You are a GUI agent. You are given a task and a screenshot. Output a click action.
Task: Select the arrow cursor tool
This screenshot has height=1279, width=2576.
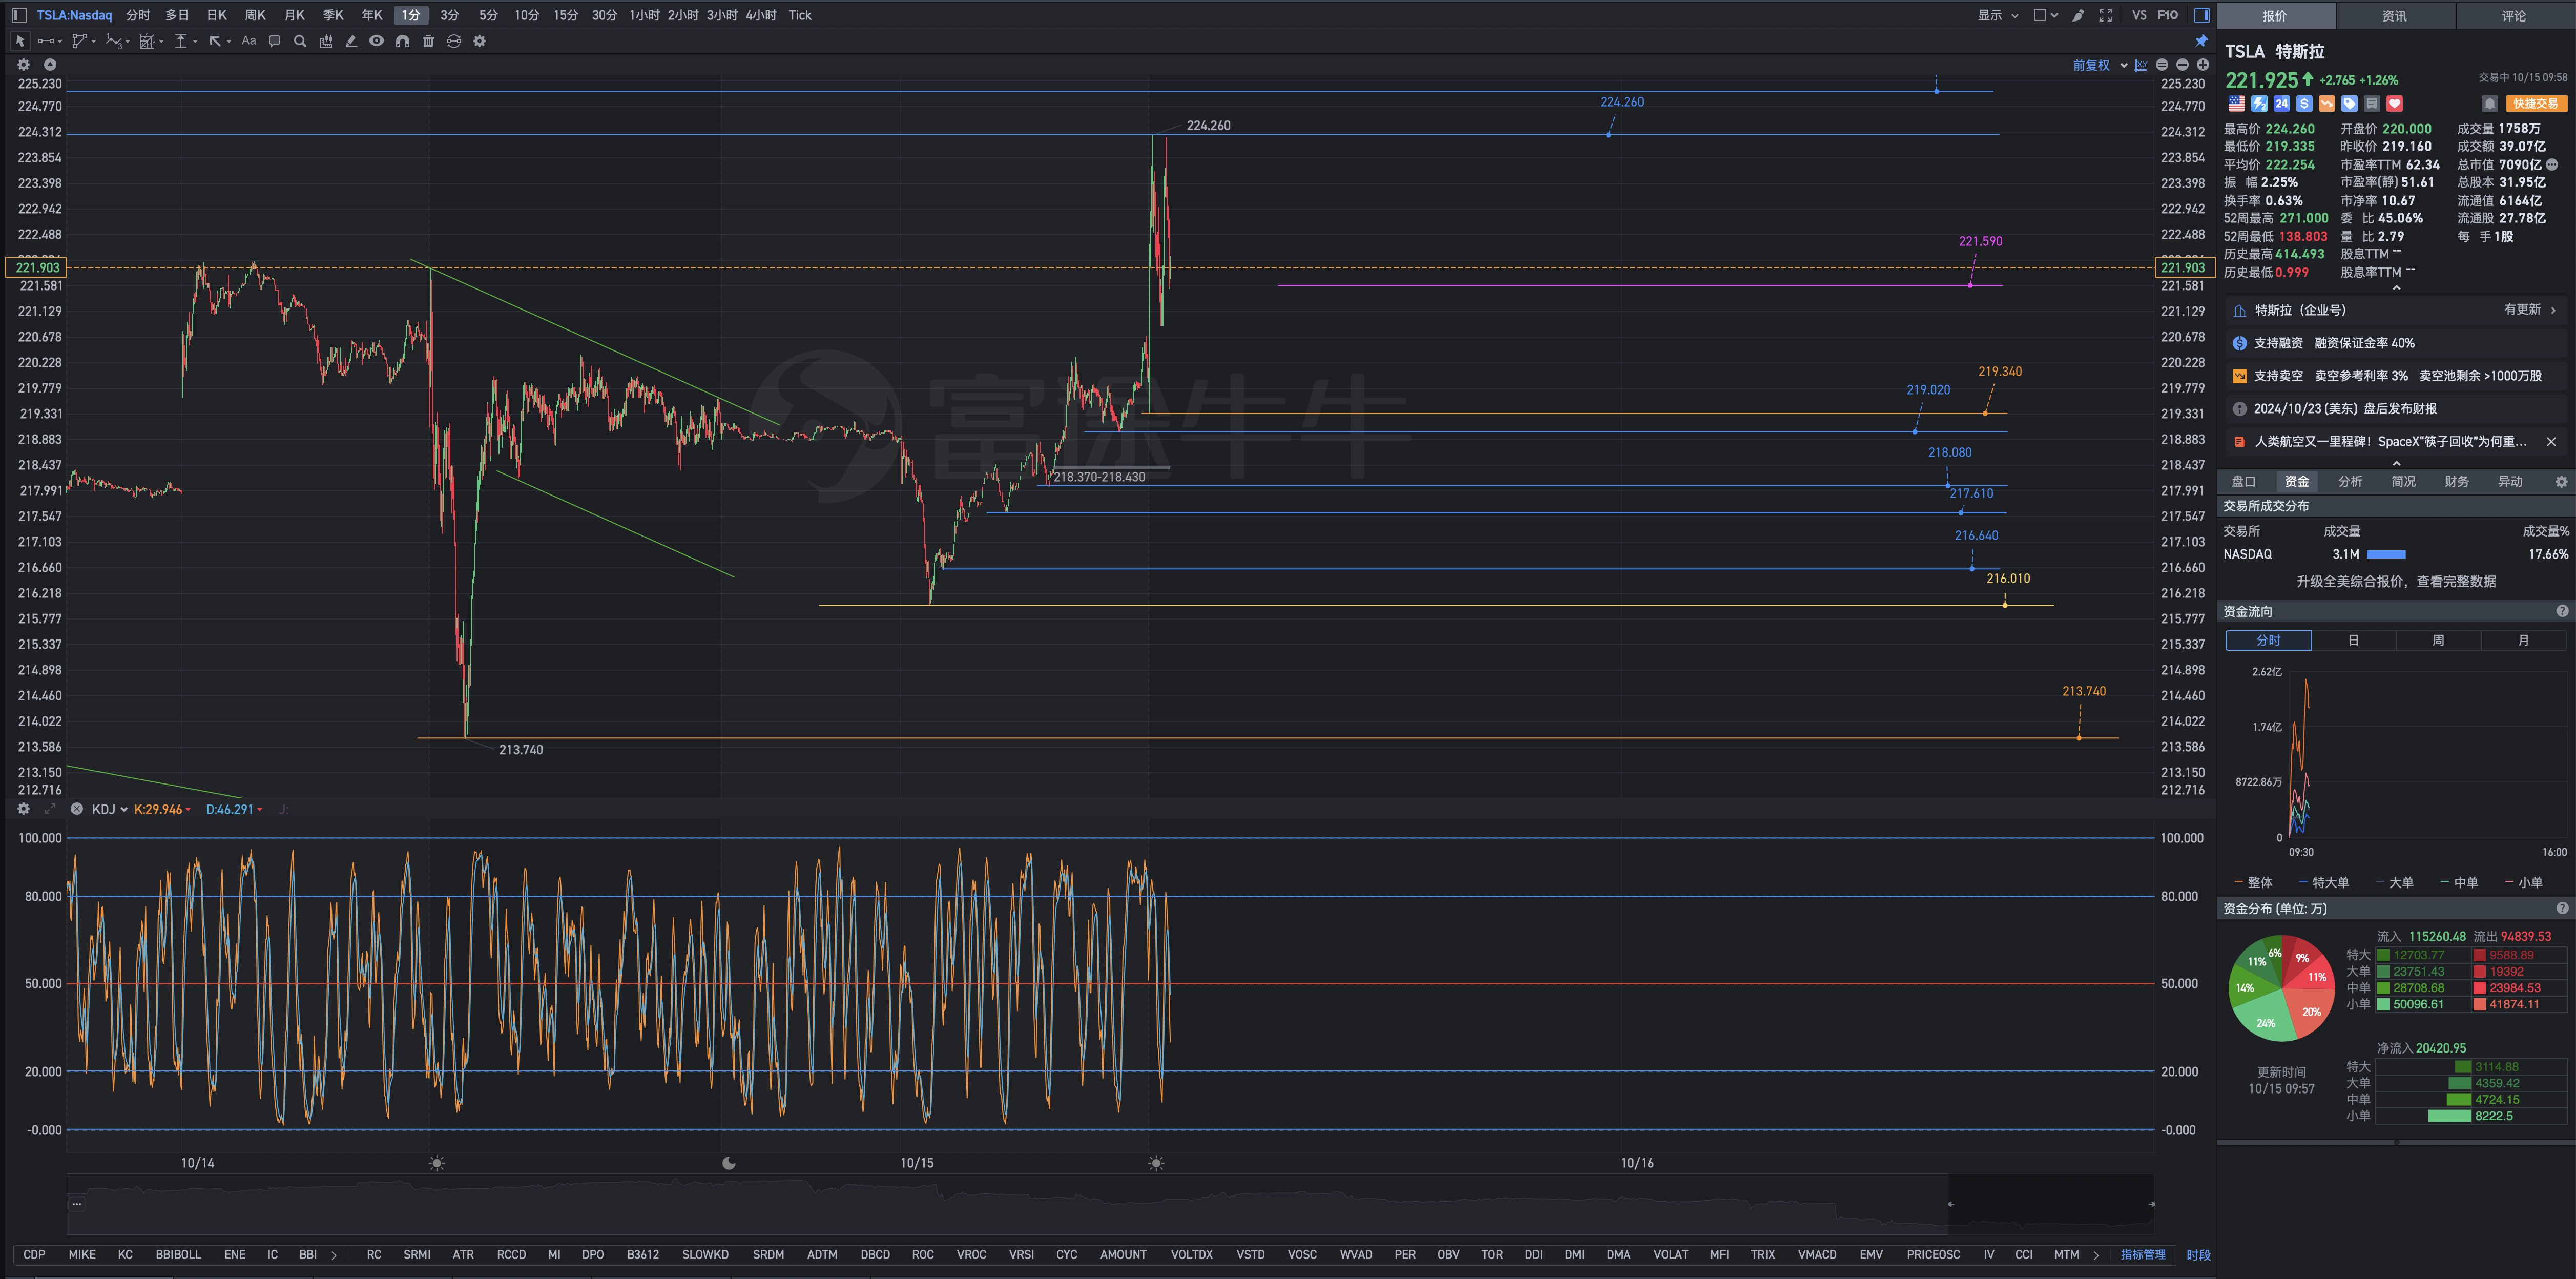(x=19, y=41)
